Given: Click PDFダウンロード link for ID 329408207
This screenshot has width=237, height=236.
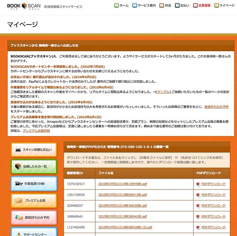Looking at the screenshot, I should [213, 206].
